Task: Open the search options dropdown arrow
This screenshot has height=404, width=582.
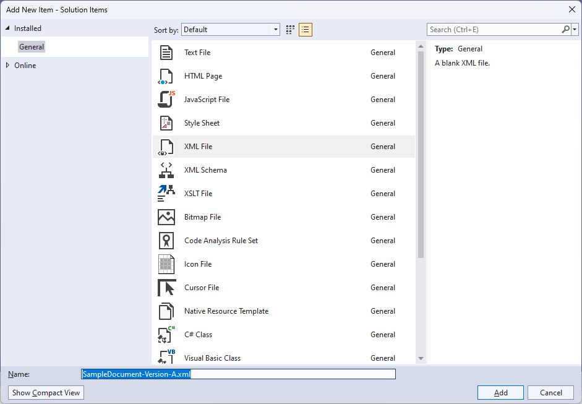Action: pyautogui.click(x=576, y=29)
